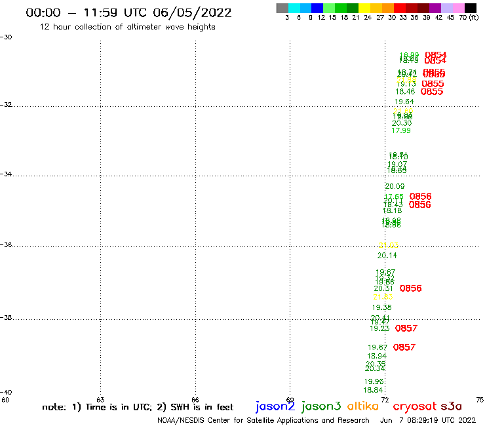Click the 'Jun 7 08:29:19 UTC 2022' timestamp
This screenshot has height=426, width=485.
pyautogui.click(x=428, y=421)
